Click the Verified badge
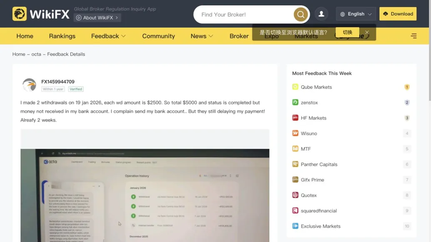431x242 pixels. pos(76,89)
